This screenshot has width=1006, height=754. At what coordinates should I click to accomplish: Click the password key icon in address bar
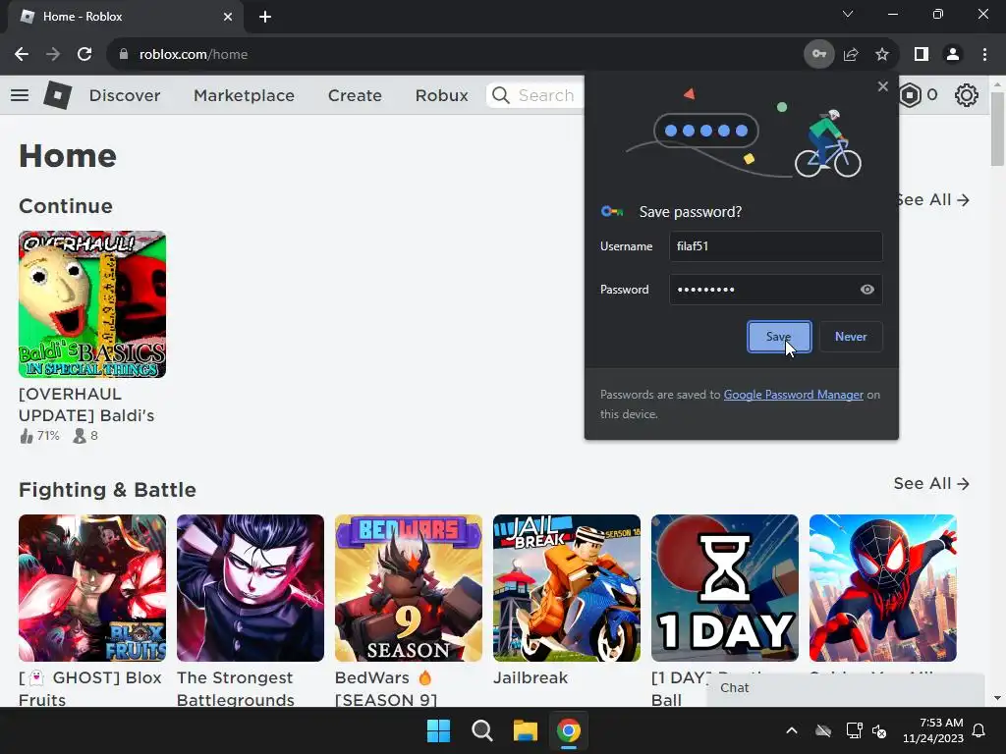click(818, 55)
